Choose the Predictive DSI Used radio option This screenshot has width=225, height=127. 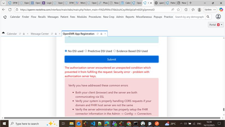pos(86,51)
